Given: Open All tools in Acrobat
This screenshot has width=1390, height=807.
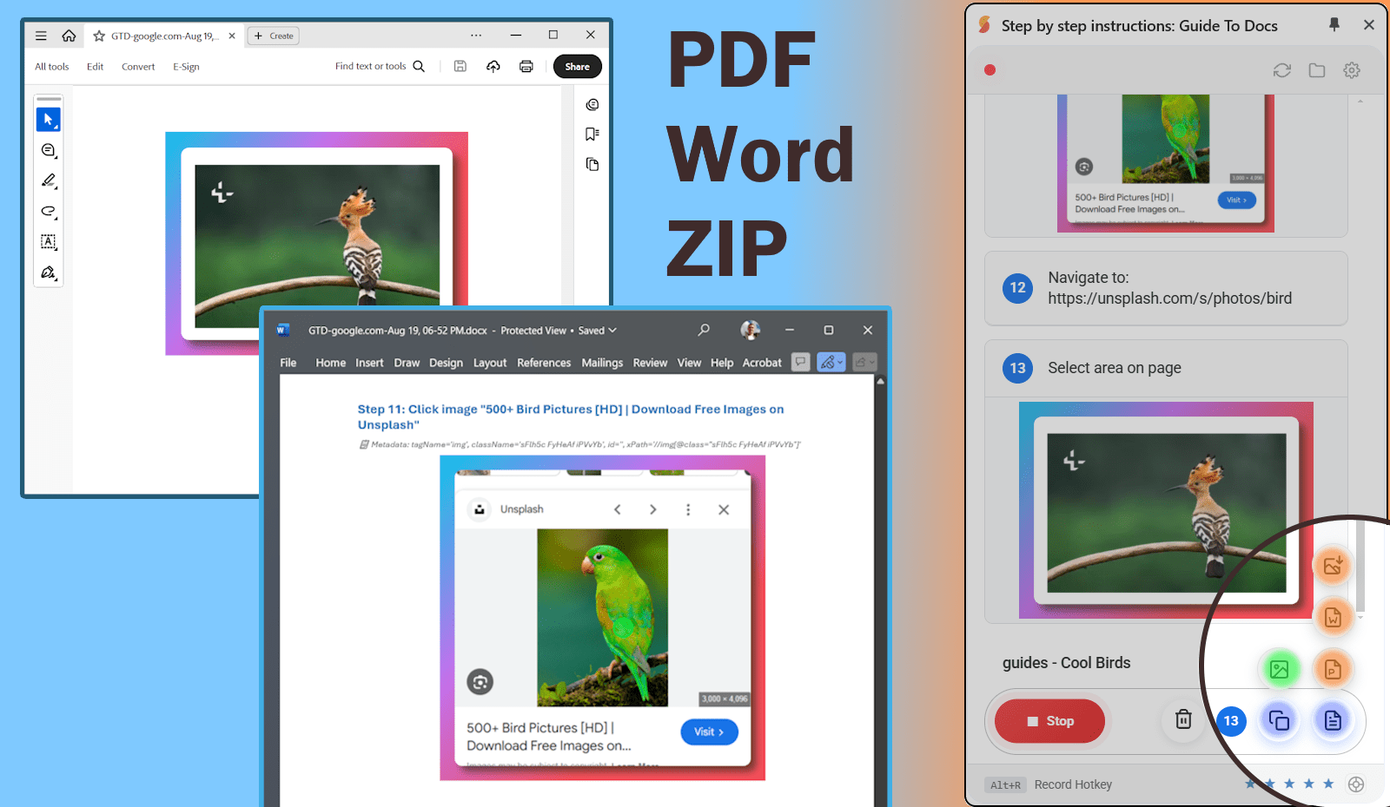Looking at the screenshot, I should tap(52, 67).
